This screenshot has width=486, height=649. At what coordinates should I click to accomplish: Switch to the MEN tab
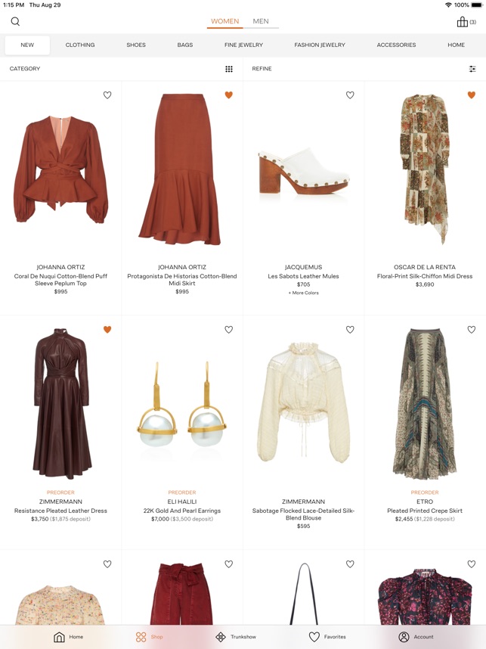(x=261, y=21)
